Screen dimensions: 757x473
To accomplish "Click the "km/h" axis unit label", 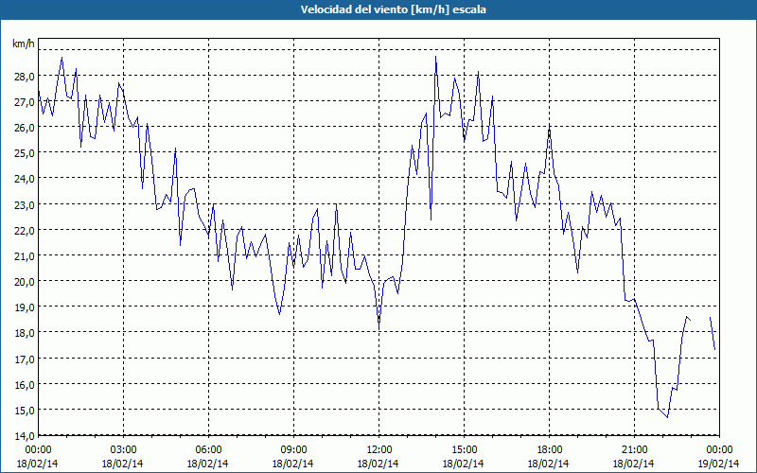I will tap(24, 44).
